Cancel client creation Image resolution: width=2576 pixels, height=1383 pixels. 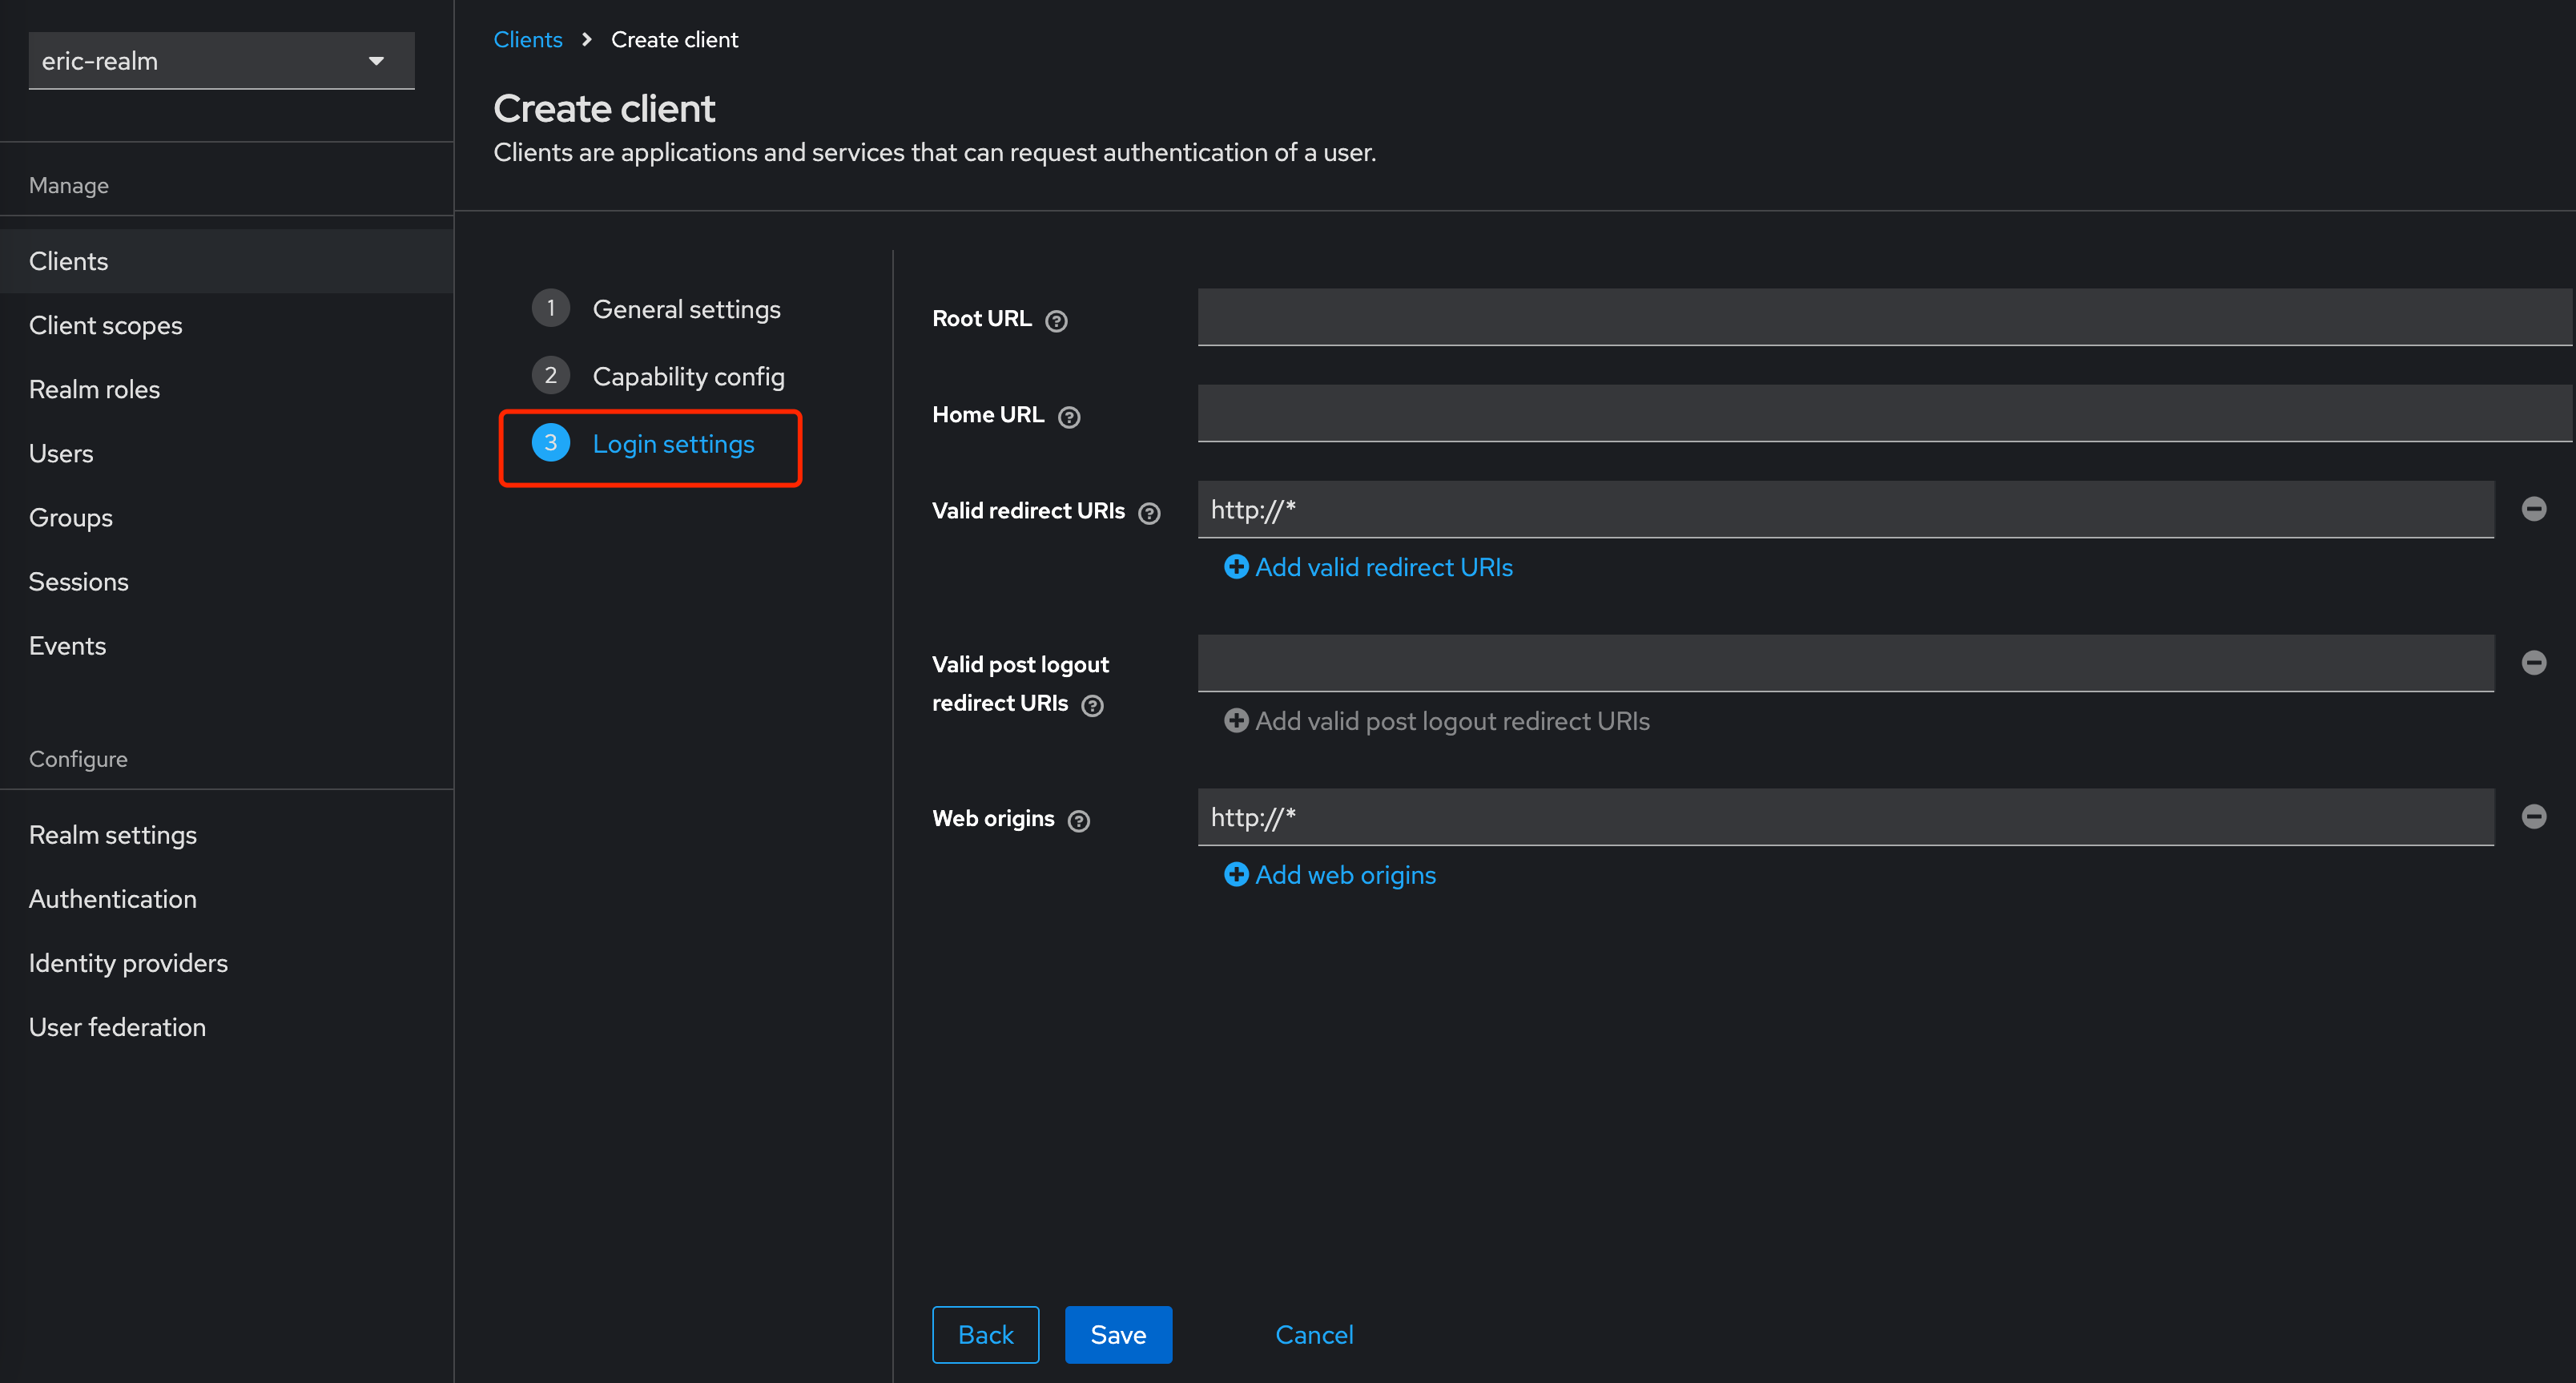tap(1314, 1335)
